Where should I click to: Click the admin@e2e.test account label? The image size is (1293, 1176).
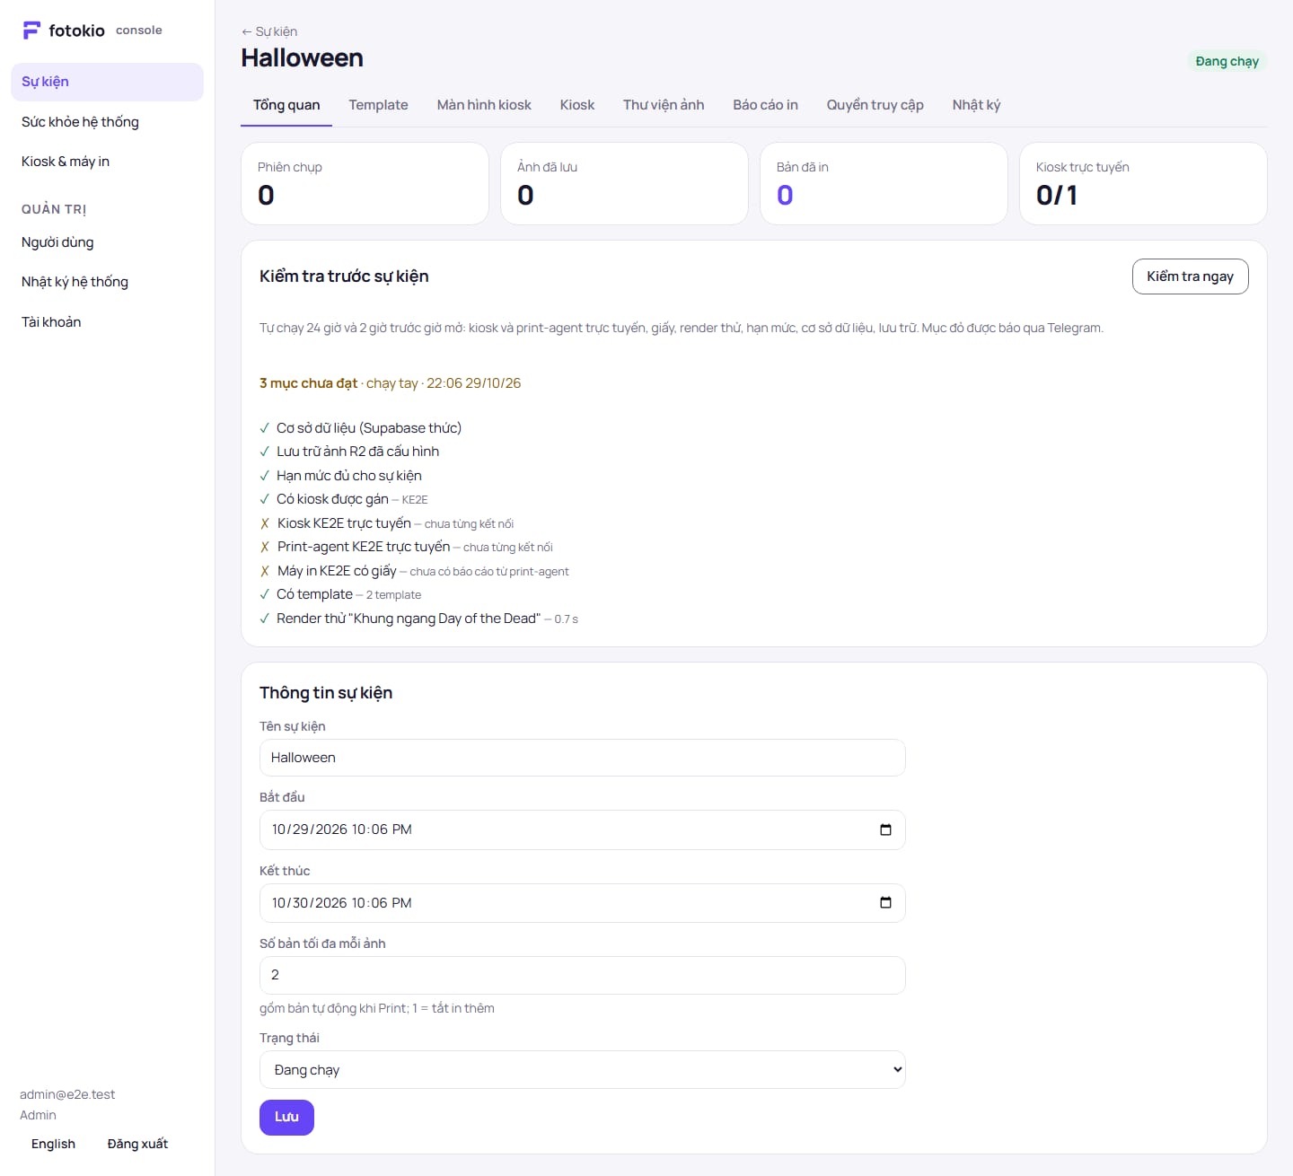pyautogui.click(x=67, y=1094)
